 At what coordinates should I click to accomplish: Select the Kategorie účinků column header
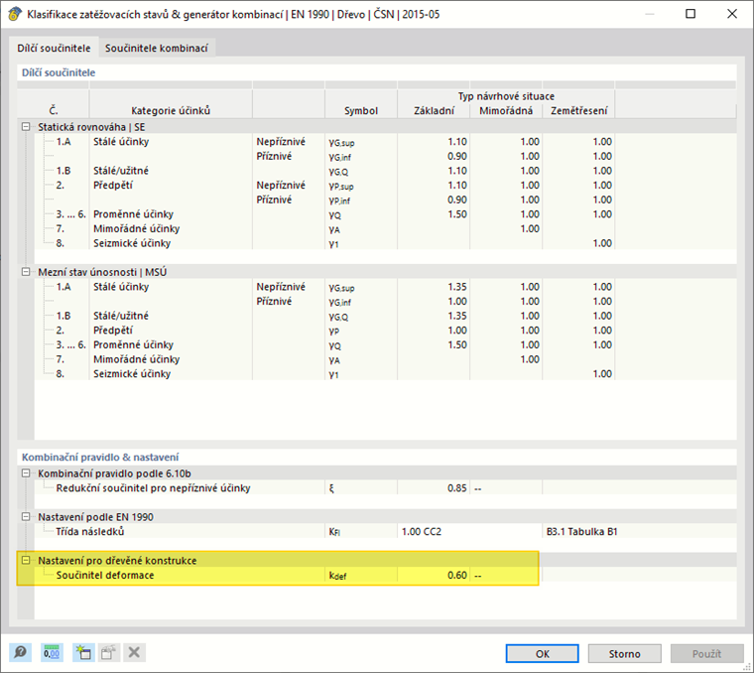pyautogui.click(x=171, y=110)
